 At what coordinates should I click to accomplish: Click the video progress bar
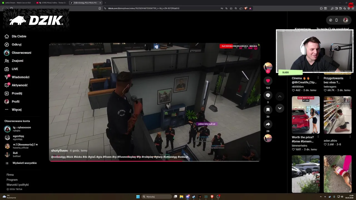pyautogui.click(x=154, y=161)
